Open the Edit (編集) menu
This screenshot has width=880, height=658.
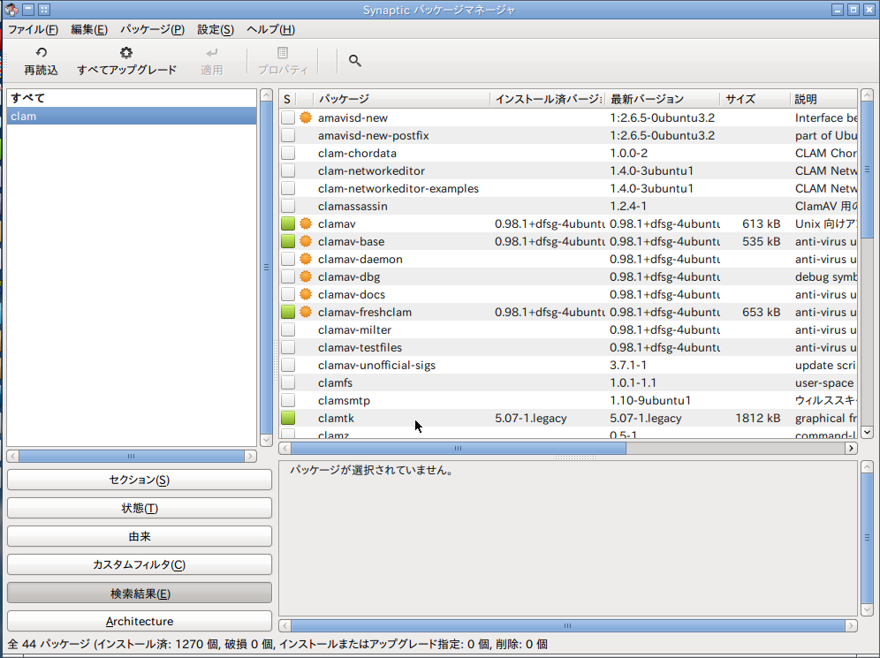(x=89, y=29)
